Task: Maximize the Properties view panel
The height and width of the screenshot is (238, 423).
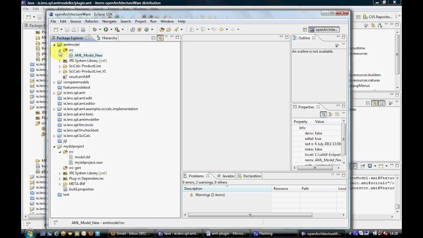Action: click(x=343, y=106)
